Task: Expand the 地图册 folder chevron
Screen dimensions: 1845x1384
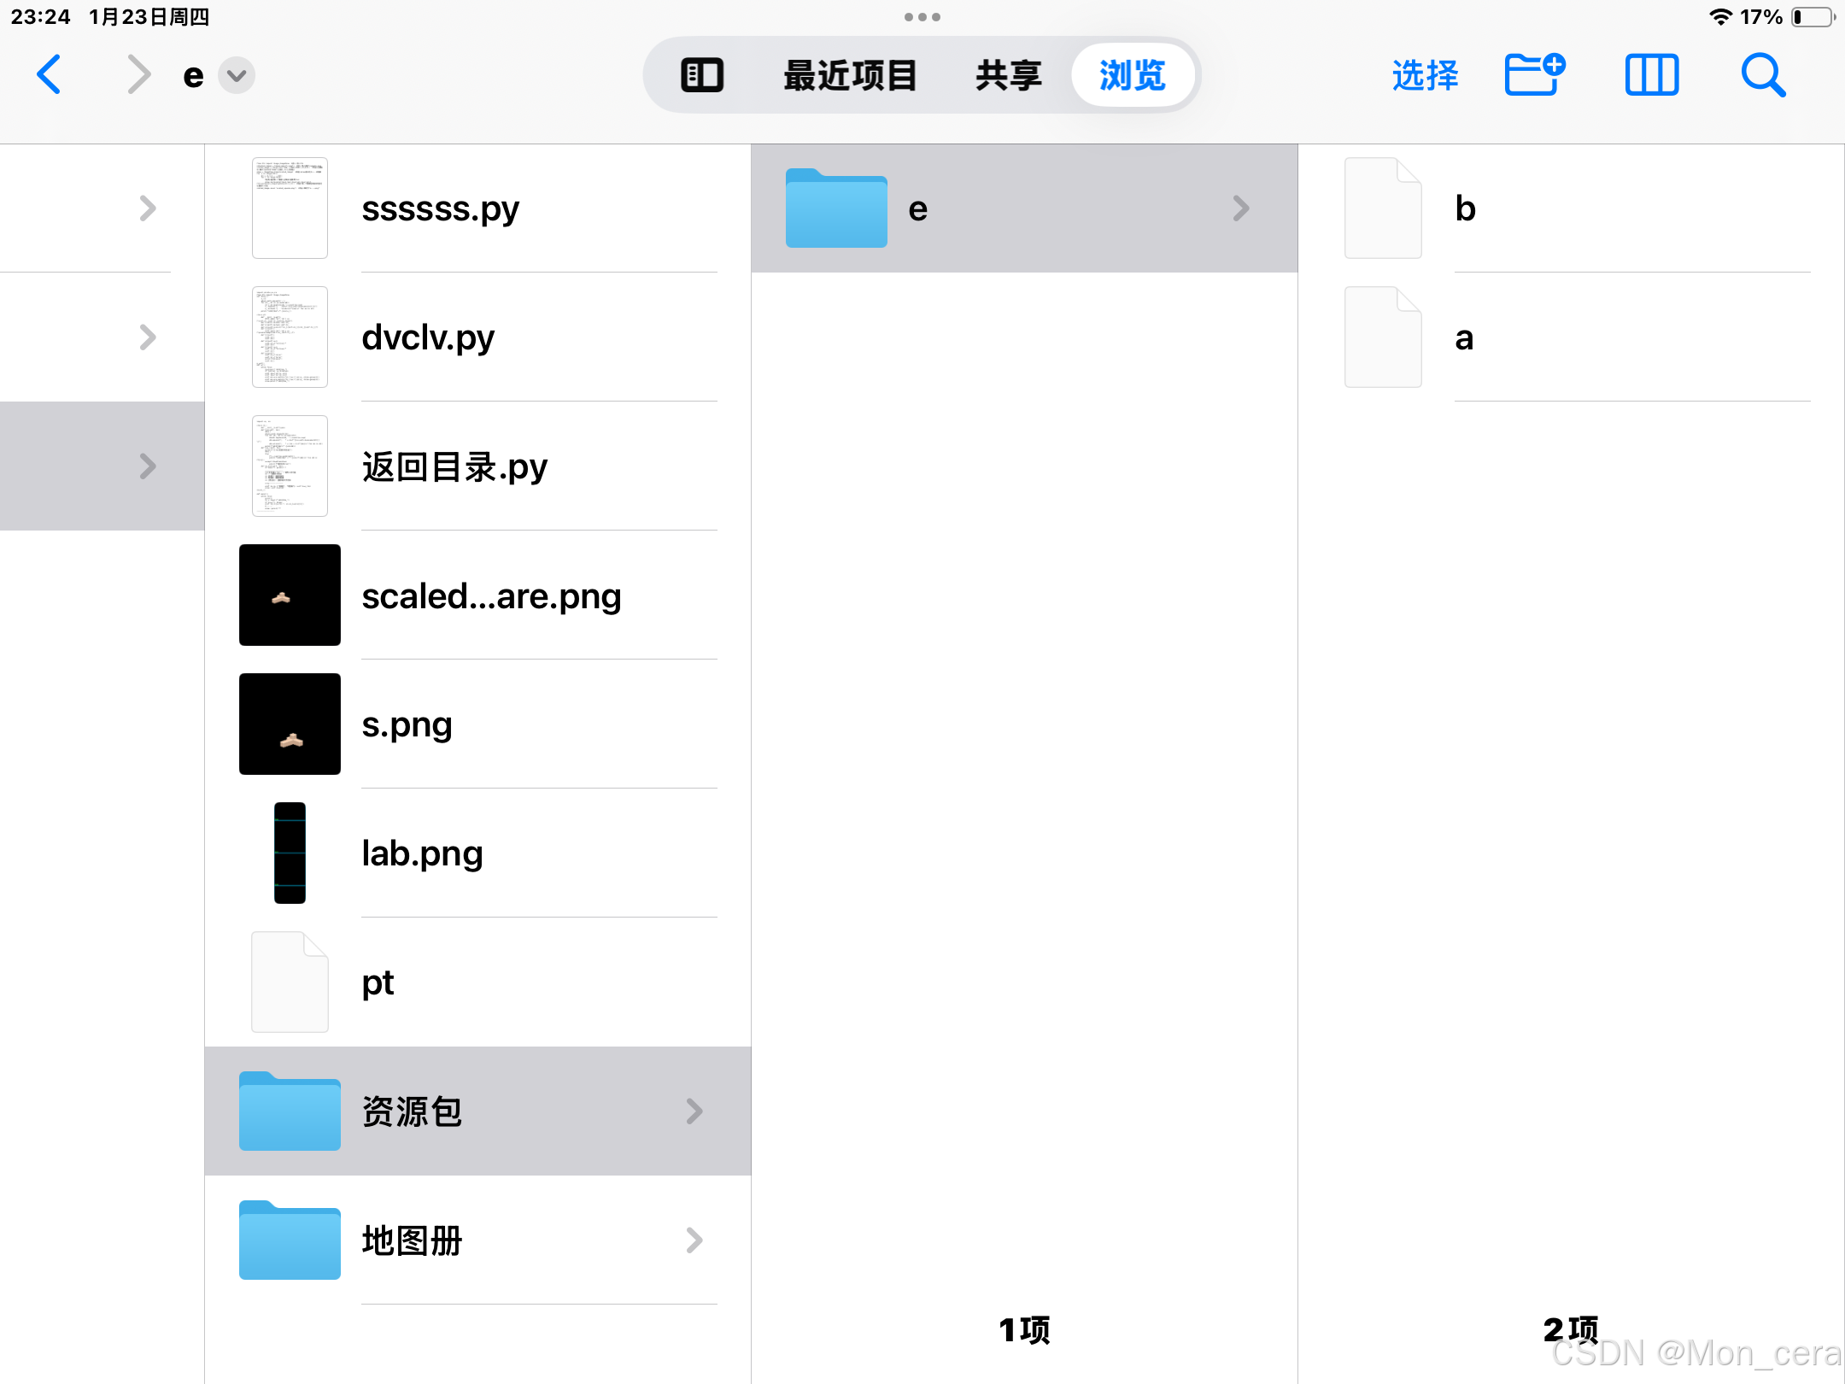Action: coord(694,1240)
